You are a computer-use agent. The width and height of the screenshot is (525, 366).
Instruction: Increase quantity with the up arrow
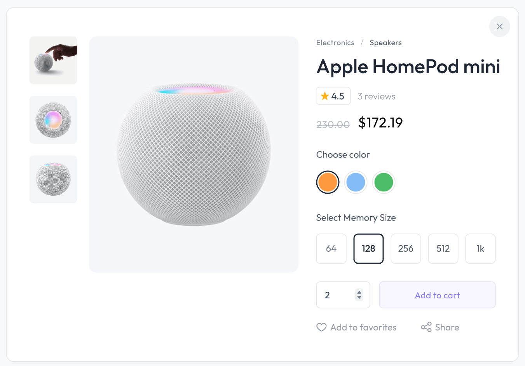(x=359, y=292)
